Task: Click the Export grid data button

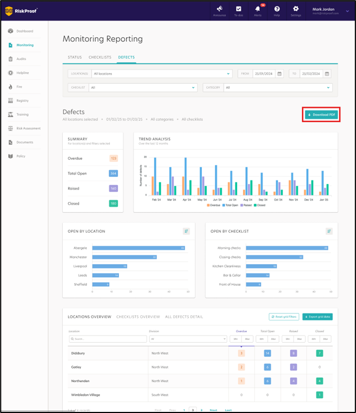Action: (x=318, y=317)
